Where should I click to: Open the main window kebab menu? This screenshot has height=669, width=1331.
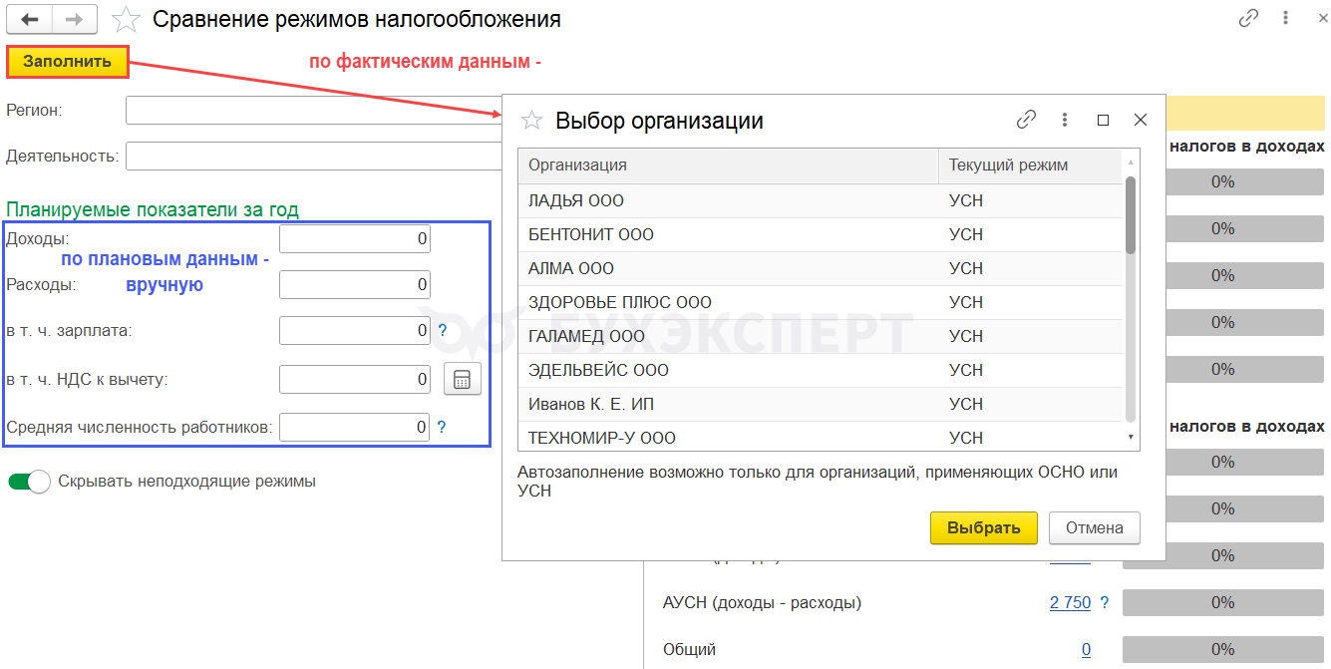(x=1286, y=18)
